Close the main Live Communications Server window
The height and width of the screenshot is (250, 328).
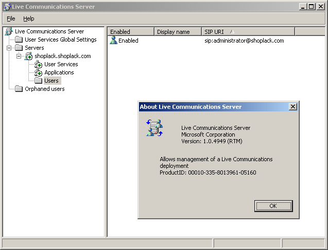pyautogui.click(x=320, y=7)
